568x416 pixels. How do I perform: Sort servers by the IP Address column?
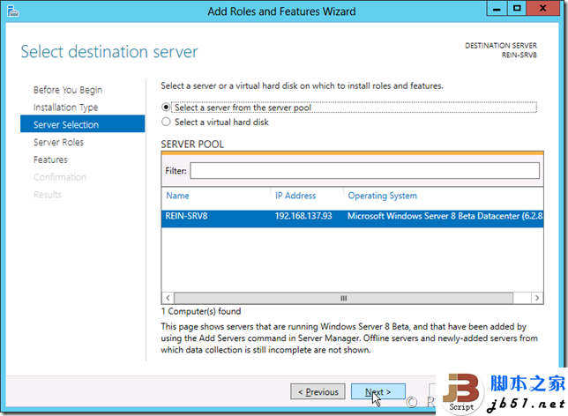pyautogui.click(x=295, y=196)
